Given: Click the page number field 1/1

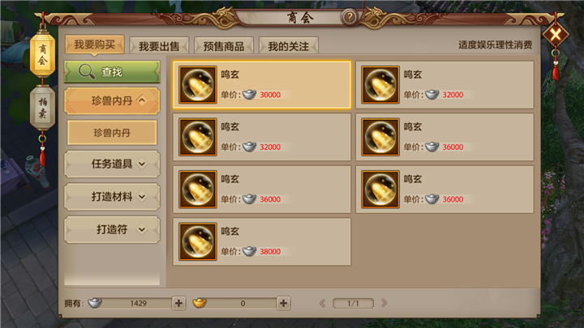Looking at the screenshot, I should [353, 304].
